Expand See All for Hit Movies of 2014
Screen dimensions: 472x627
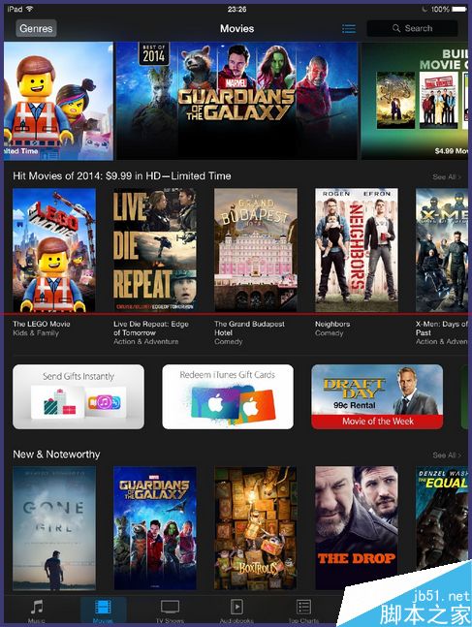pyautogui.click(x=447, y=176)
